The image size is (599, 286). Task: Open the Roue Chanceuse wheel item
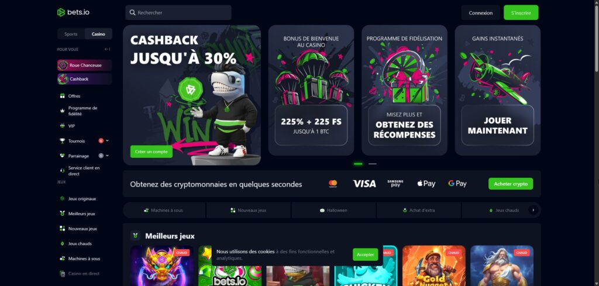(x=85, y=66)
